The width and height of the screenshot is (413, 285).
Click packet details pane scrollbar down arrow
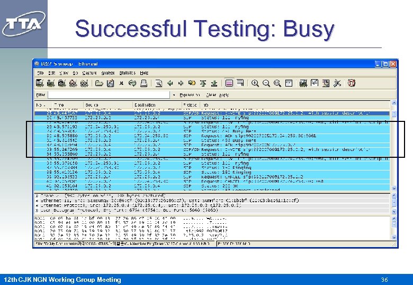[394, 211]
